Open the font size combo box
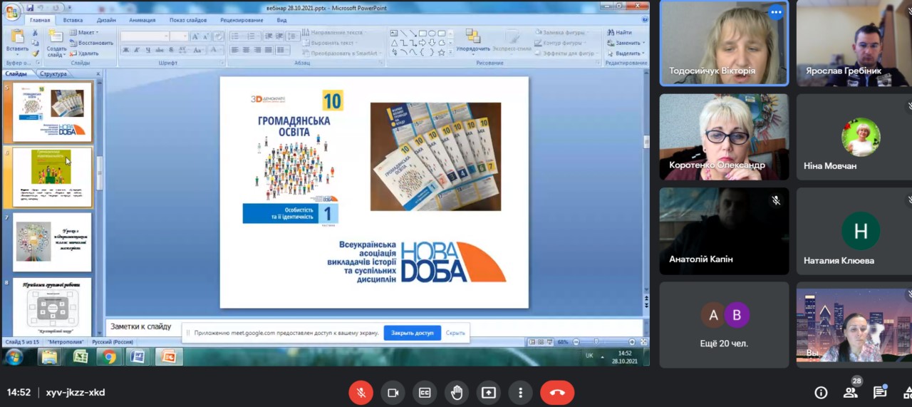This screenshot has width=912, height=407. (179, 36)
